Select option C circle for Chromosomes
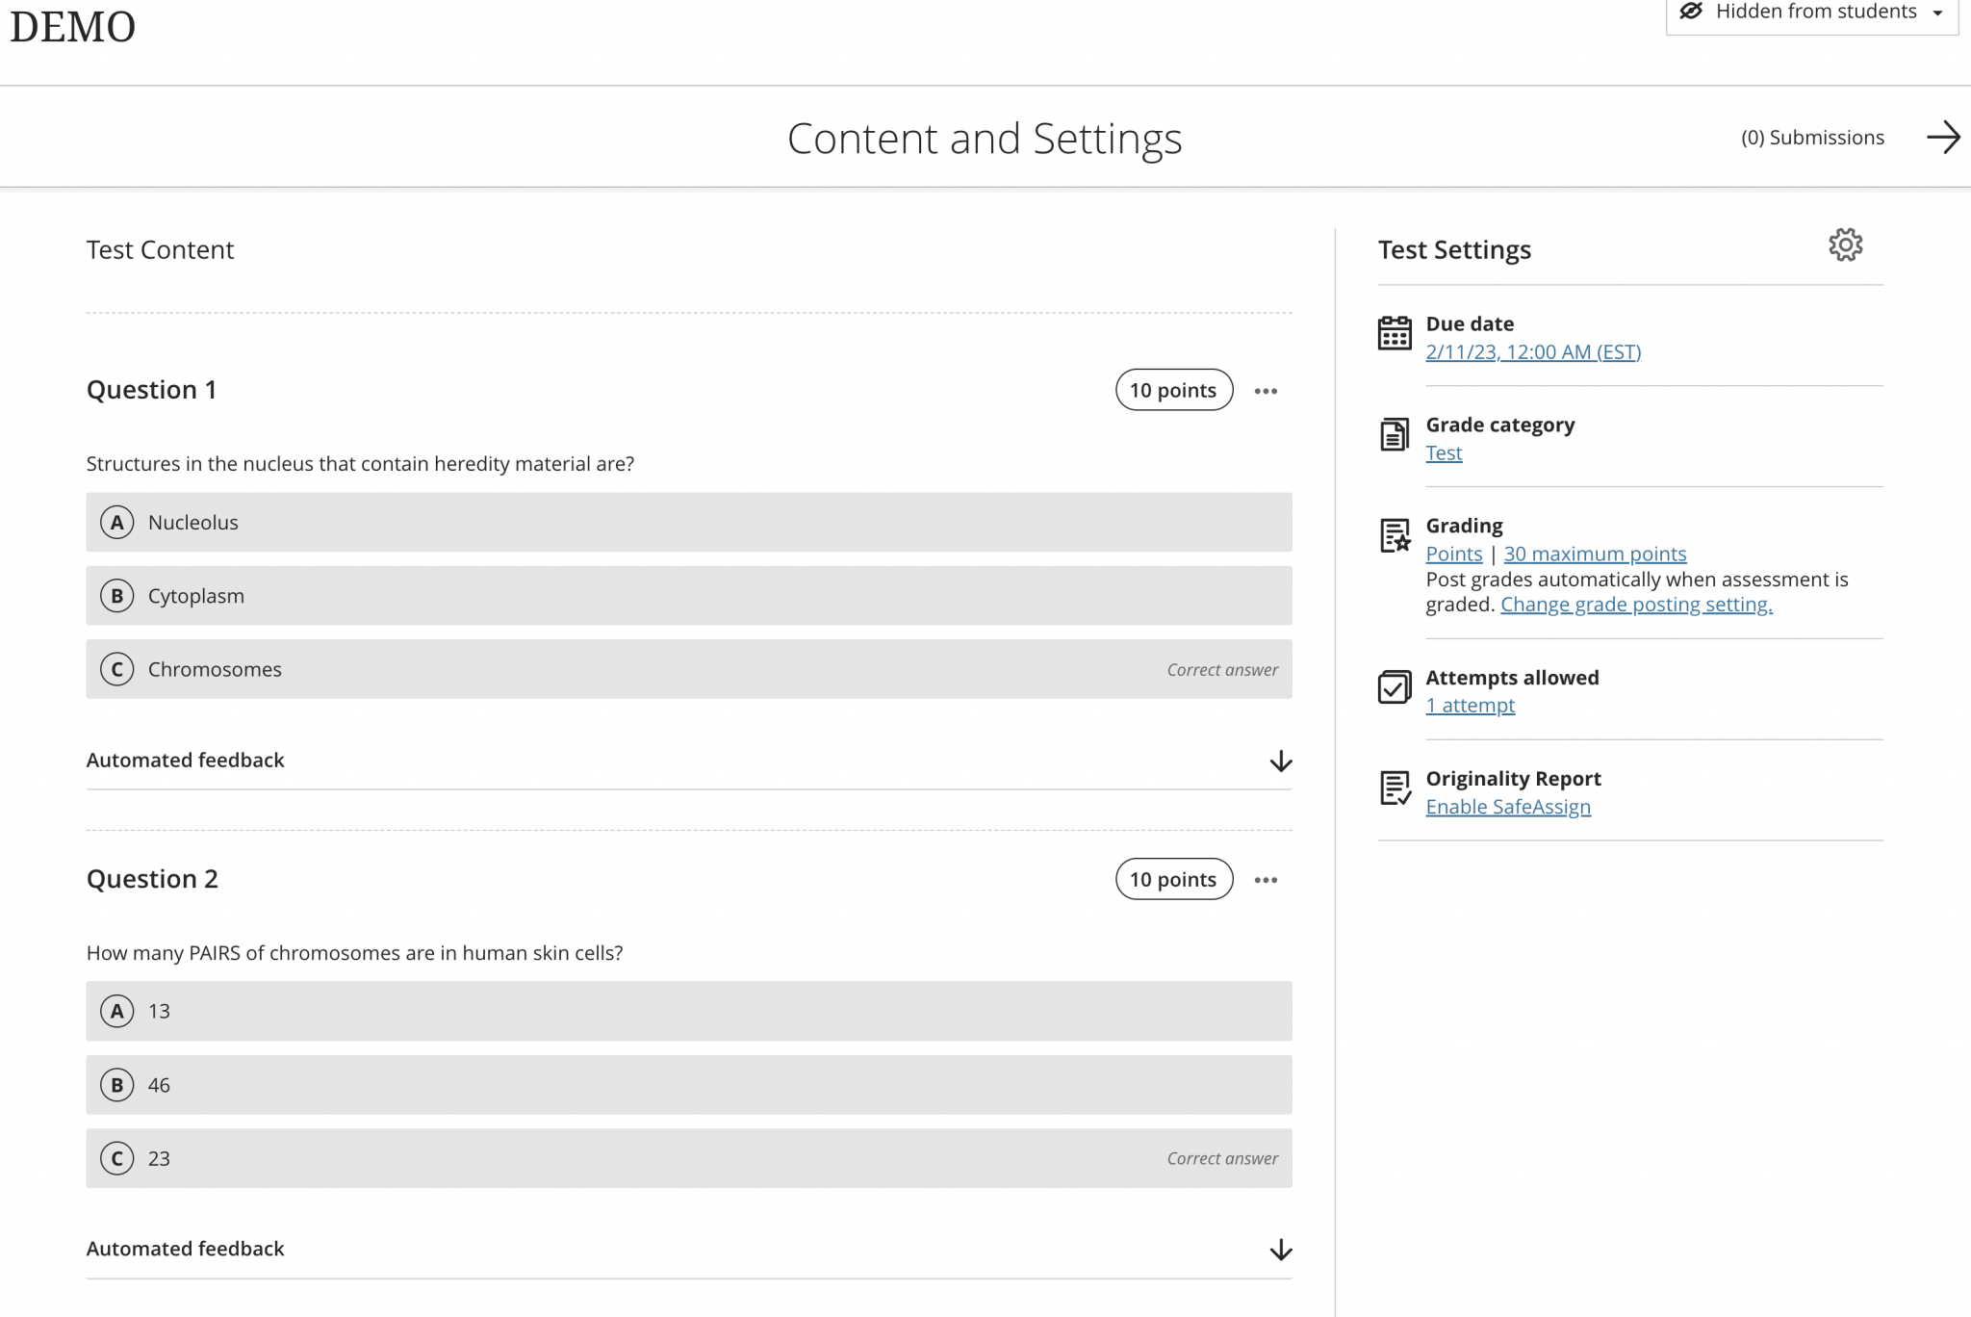The height and width of the screenshot is (1317, 1971). pos(117,669)
